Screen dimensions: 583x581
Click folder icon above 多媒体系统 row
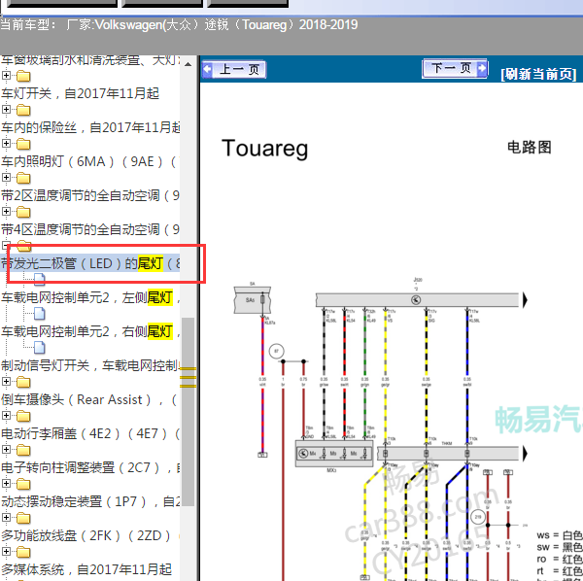pos(23,552)
